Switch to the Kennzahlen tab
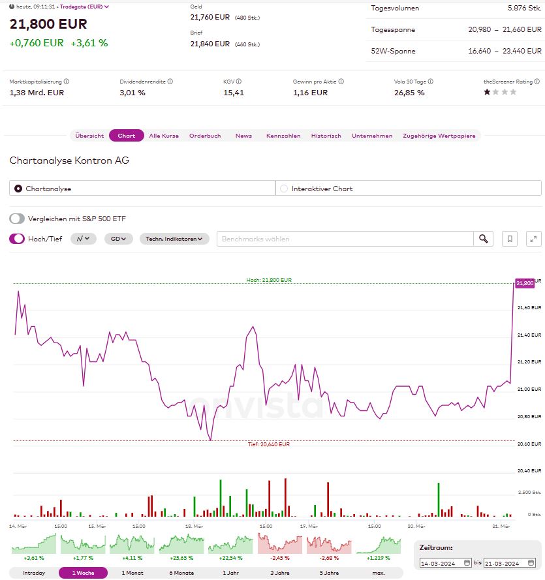Screen dimensions: 545x580 (x=283, y=136)
